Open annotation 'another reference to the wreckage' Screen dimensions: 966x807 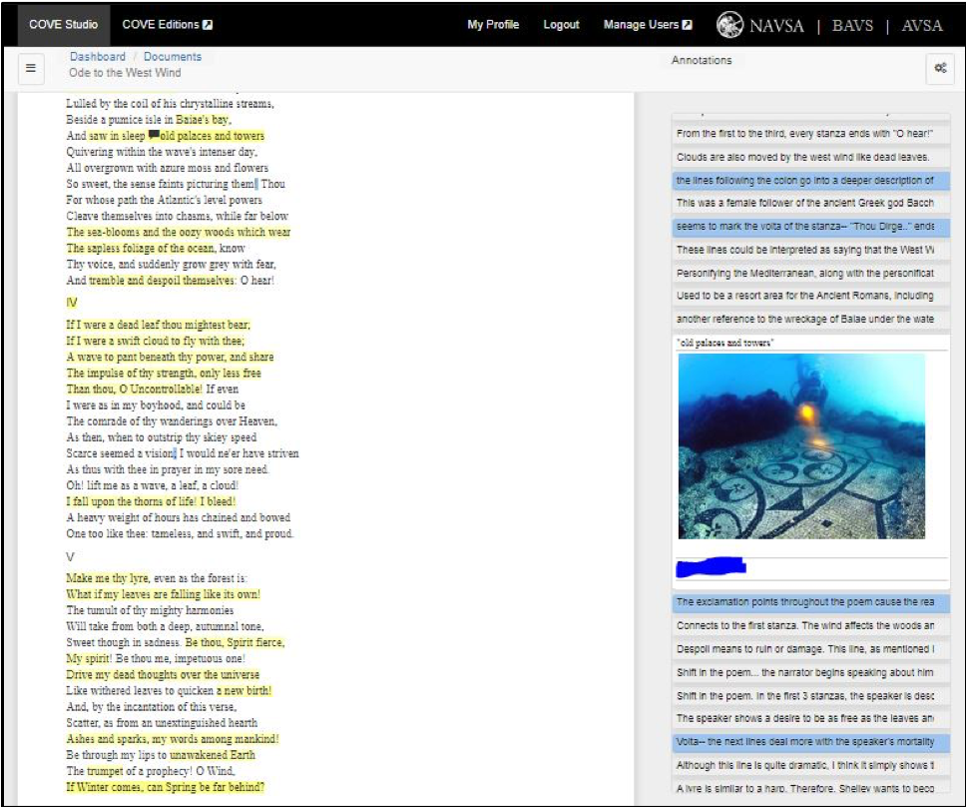[x=810, y=319]
